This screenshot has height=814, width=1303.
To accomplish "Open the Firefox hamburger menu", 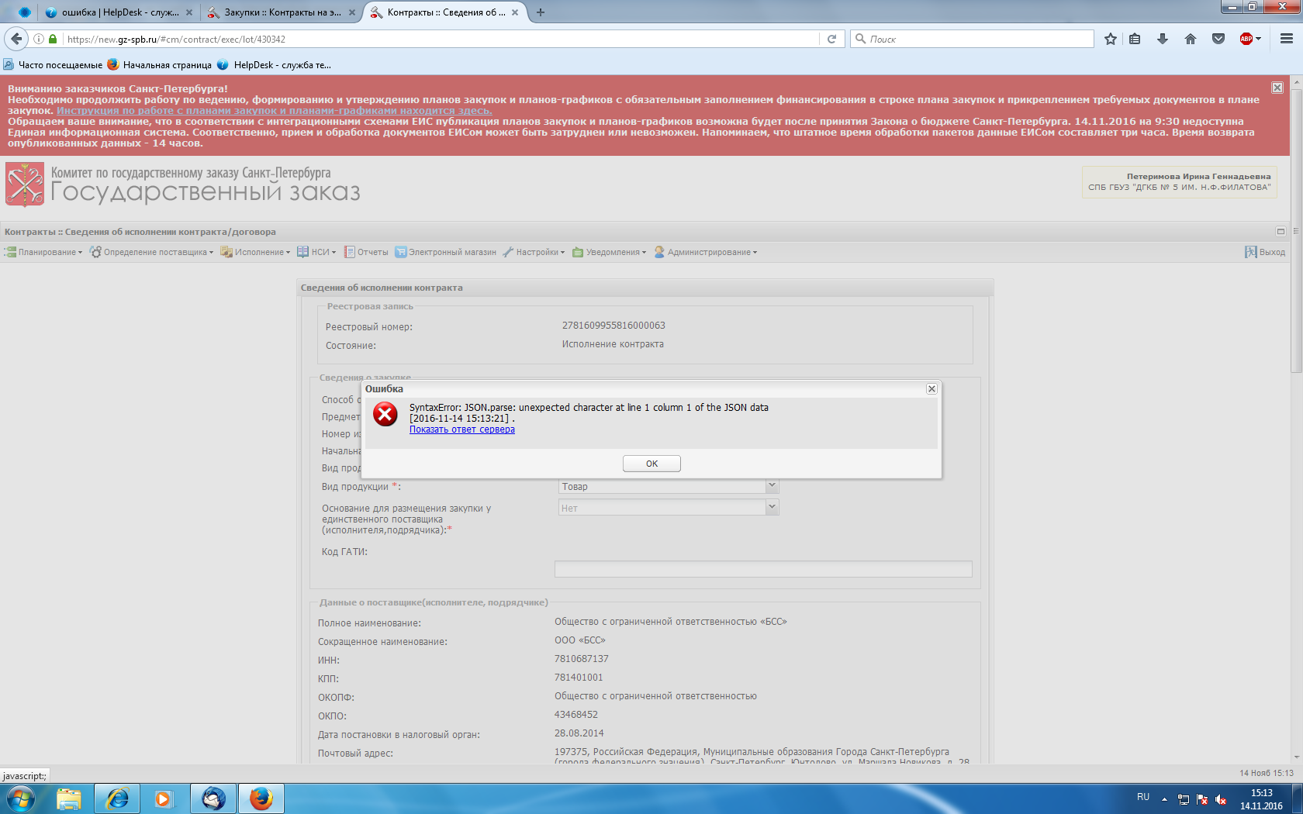I will point(1287,39).
